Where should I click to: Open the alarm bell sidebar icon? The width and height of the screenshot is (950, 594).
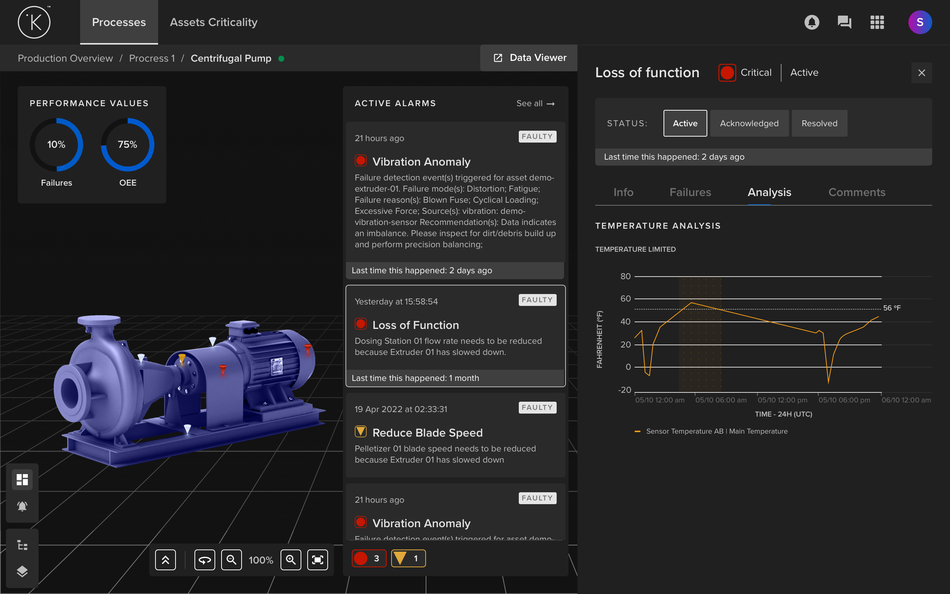pos(22,506)
